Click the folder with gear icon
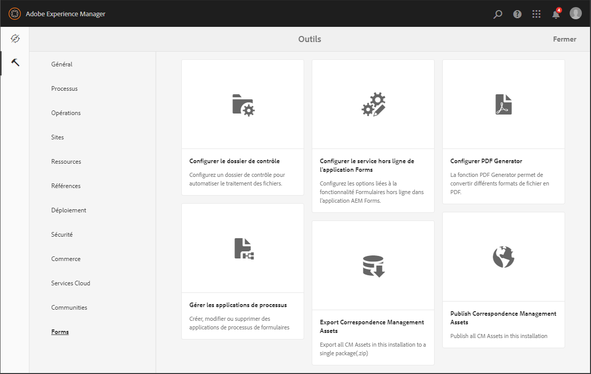This screenshot has height=374, width=591. point(243,105)
